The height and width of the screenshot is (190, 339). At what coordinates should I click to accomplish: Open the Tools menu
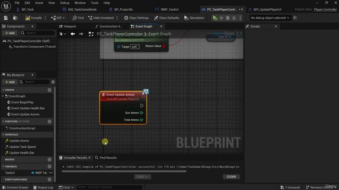click(94, 3)
